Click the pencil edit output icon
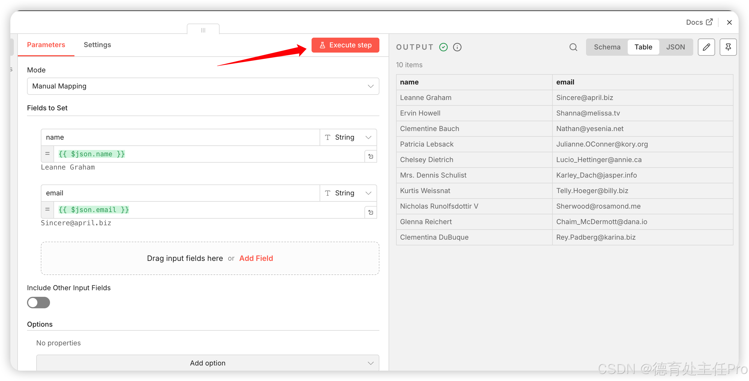749x381 pixels. tap(706, 47)
